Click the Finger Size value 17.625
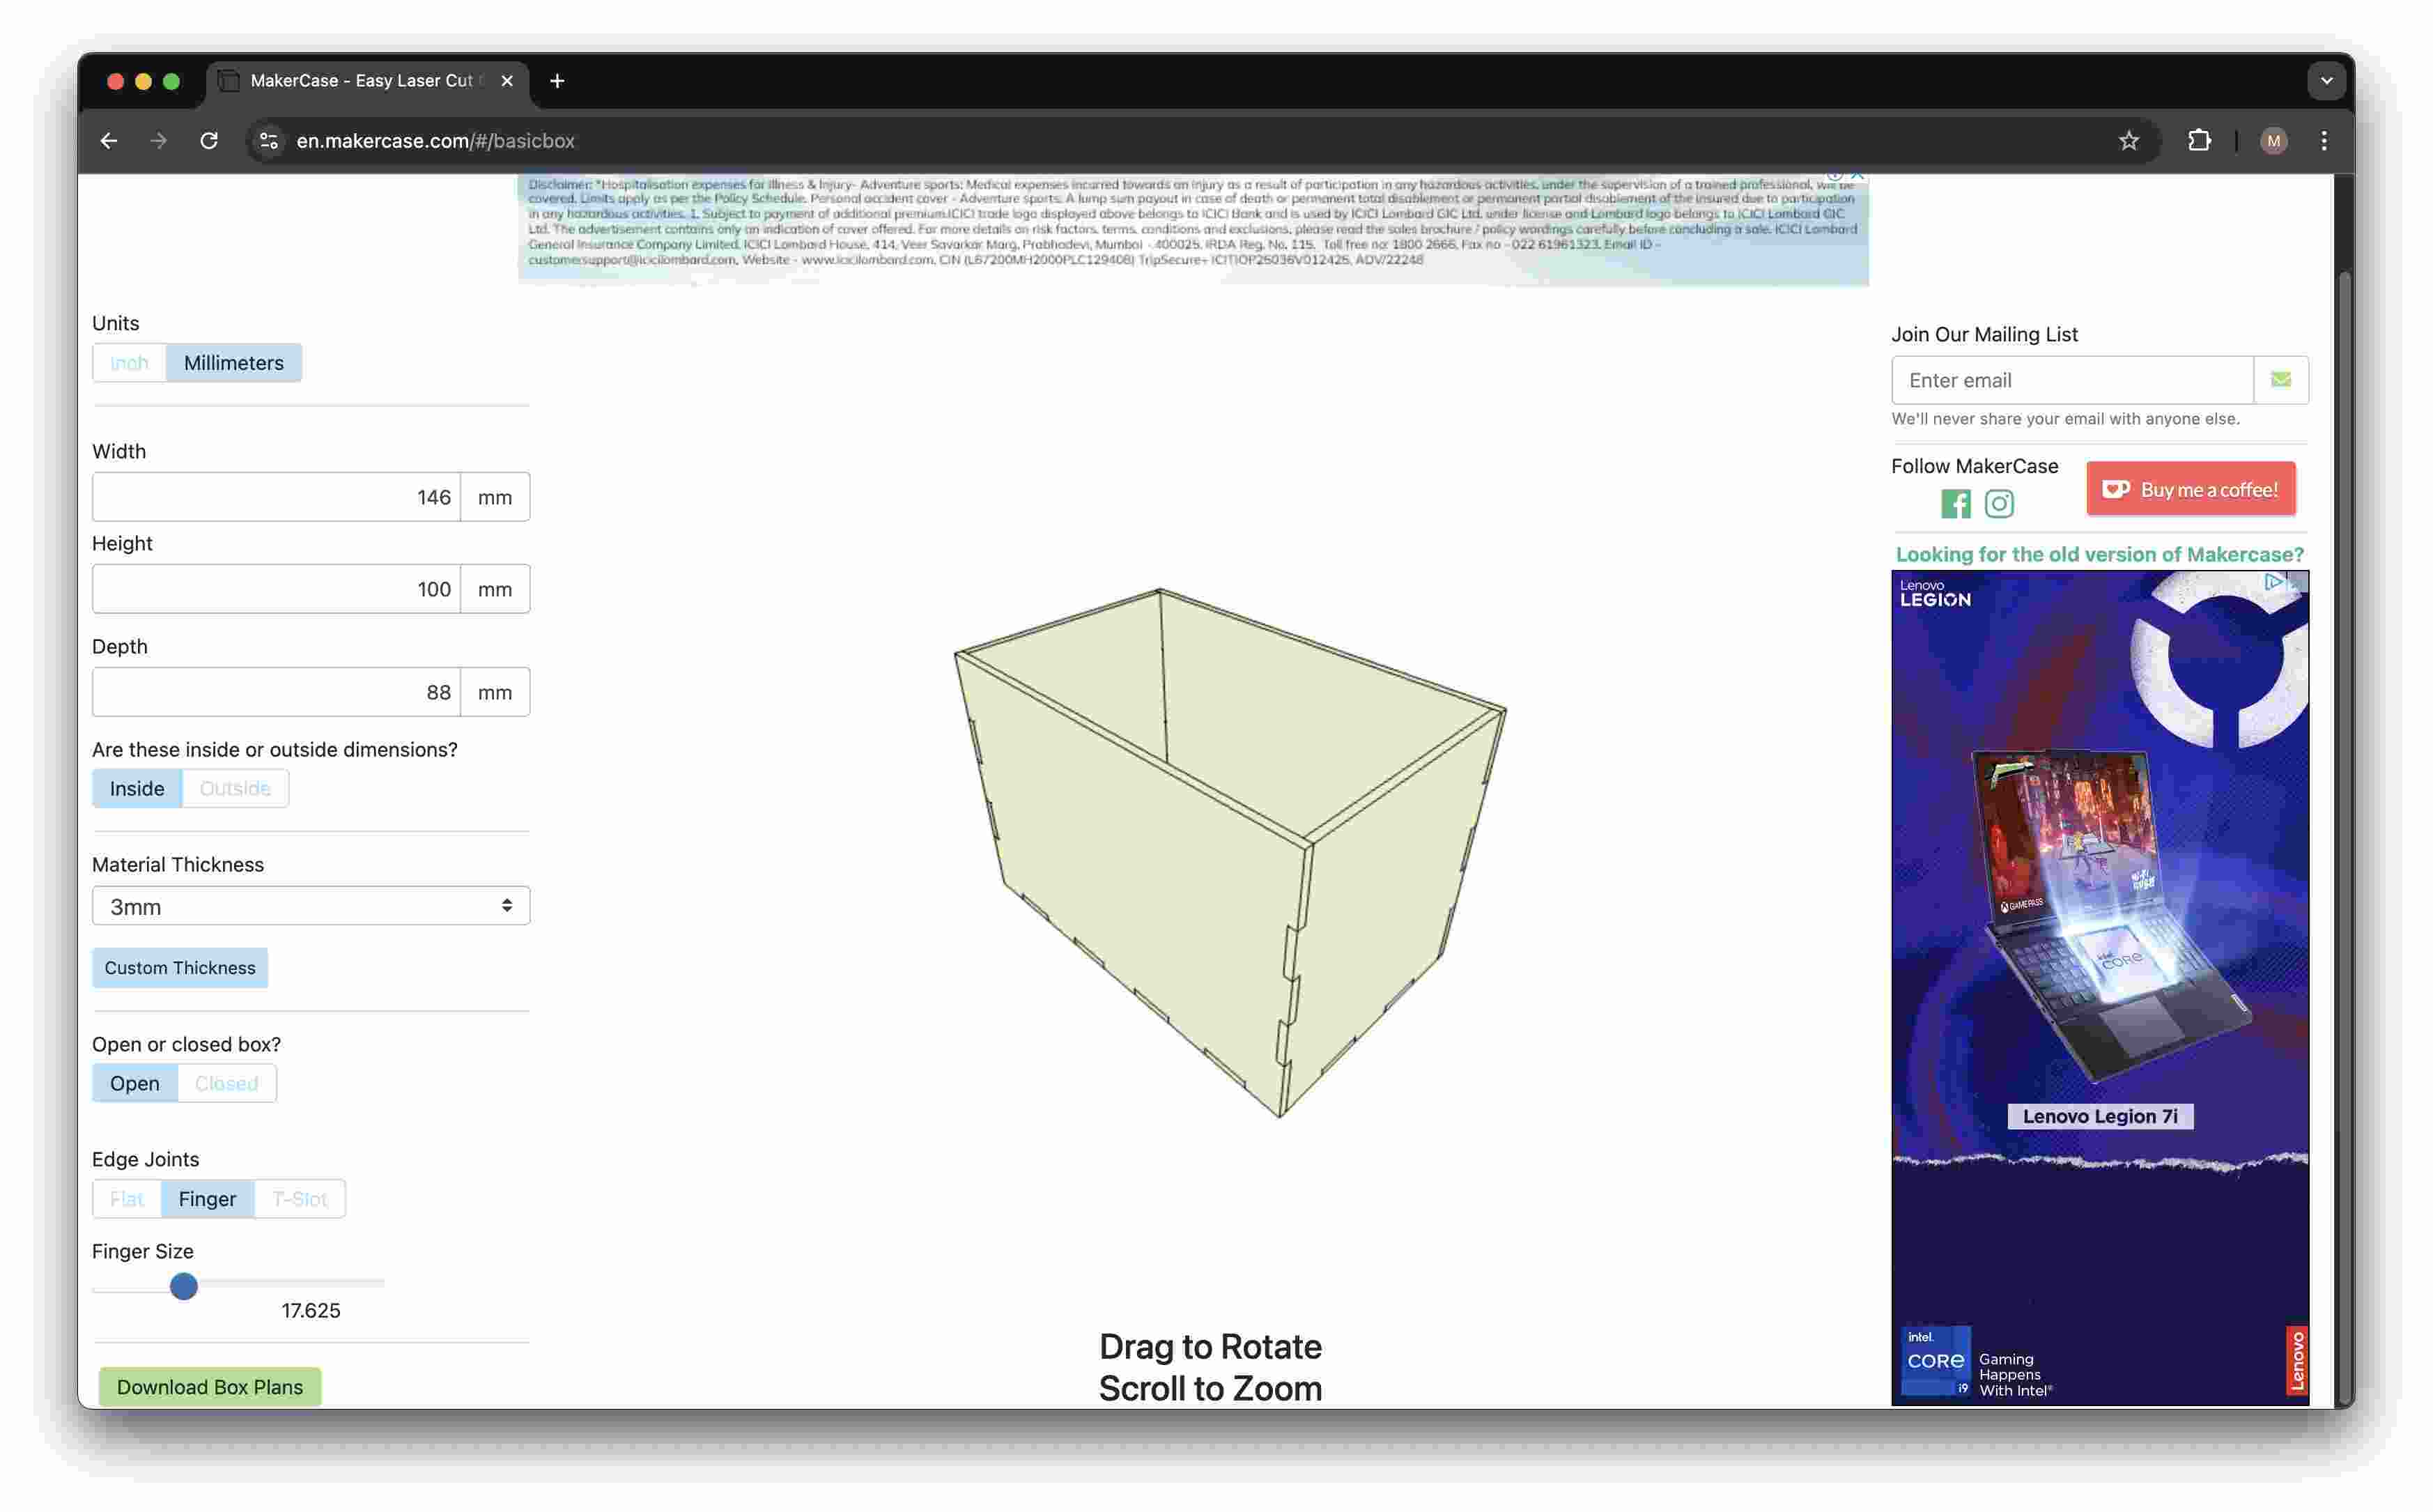 (311, 1311)
